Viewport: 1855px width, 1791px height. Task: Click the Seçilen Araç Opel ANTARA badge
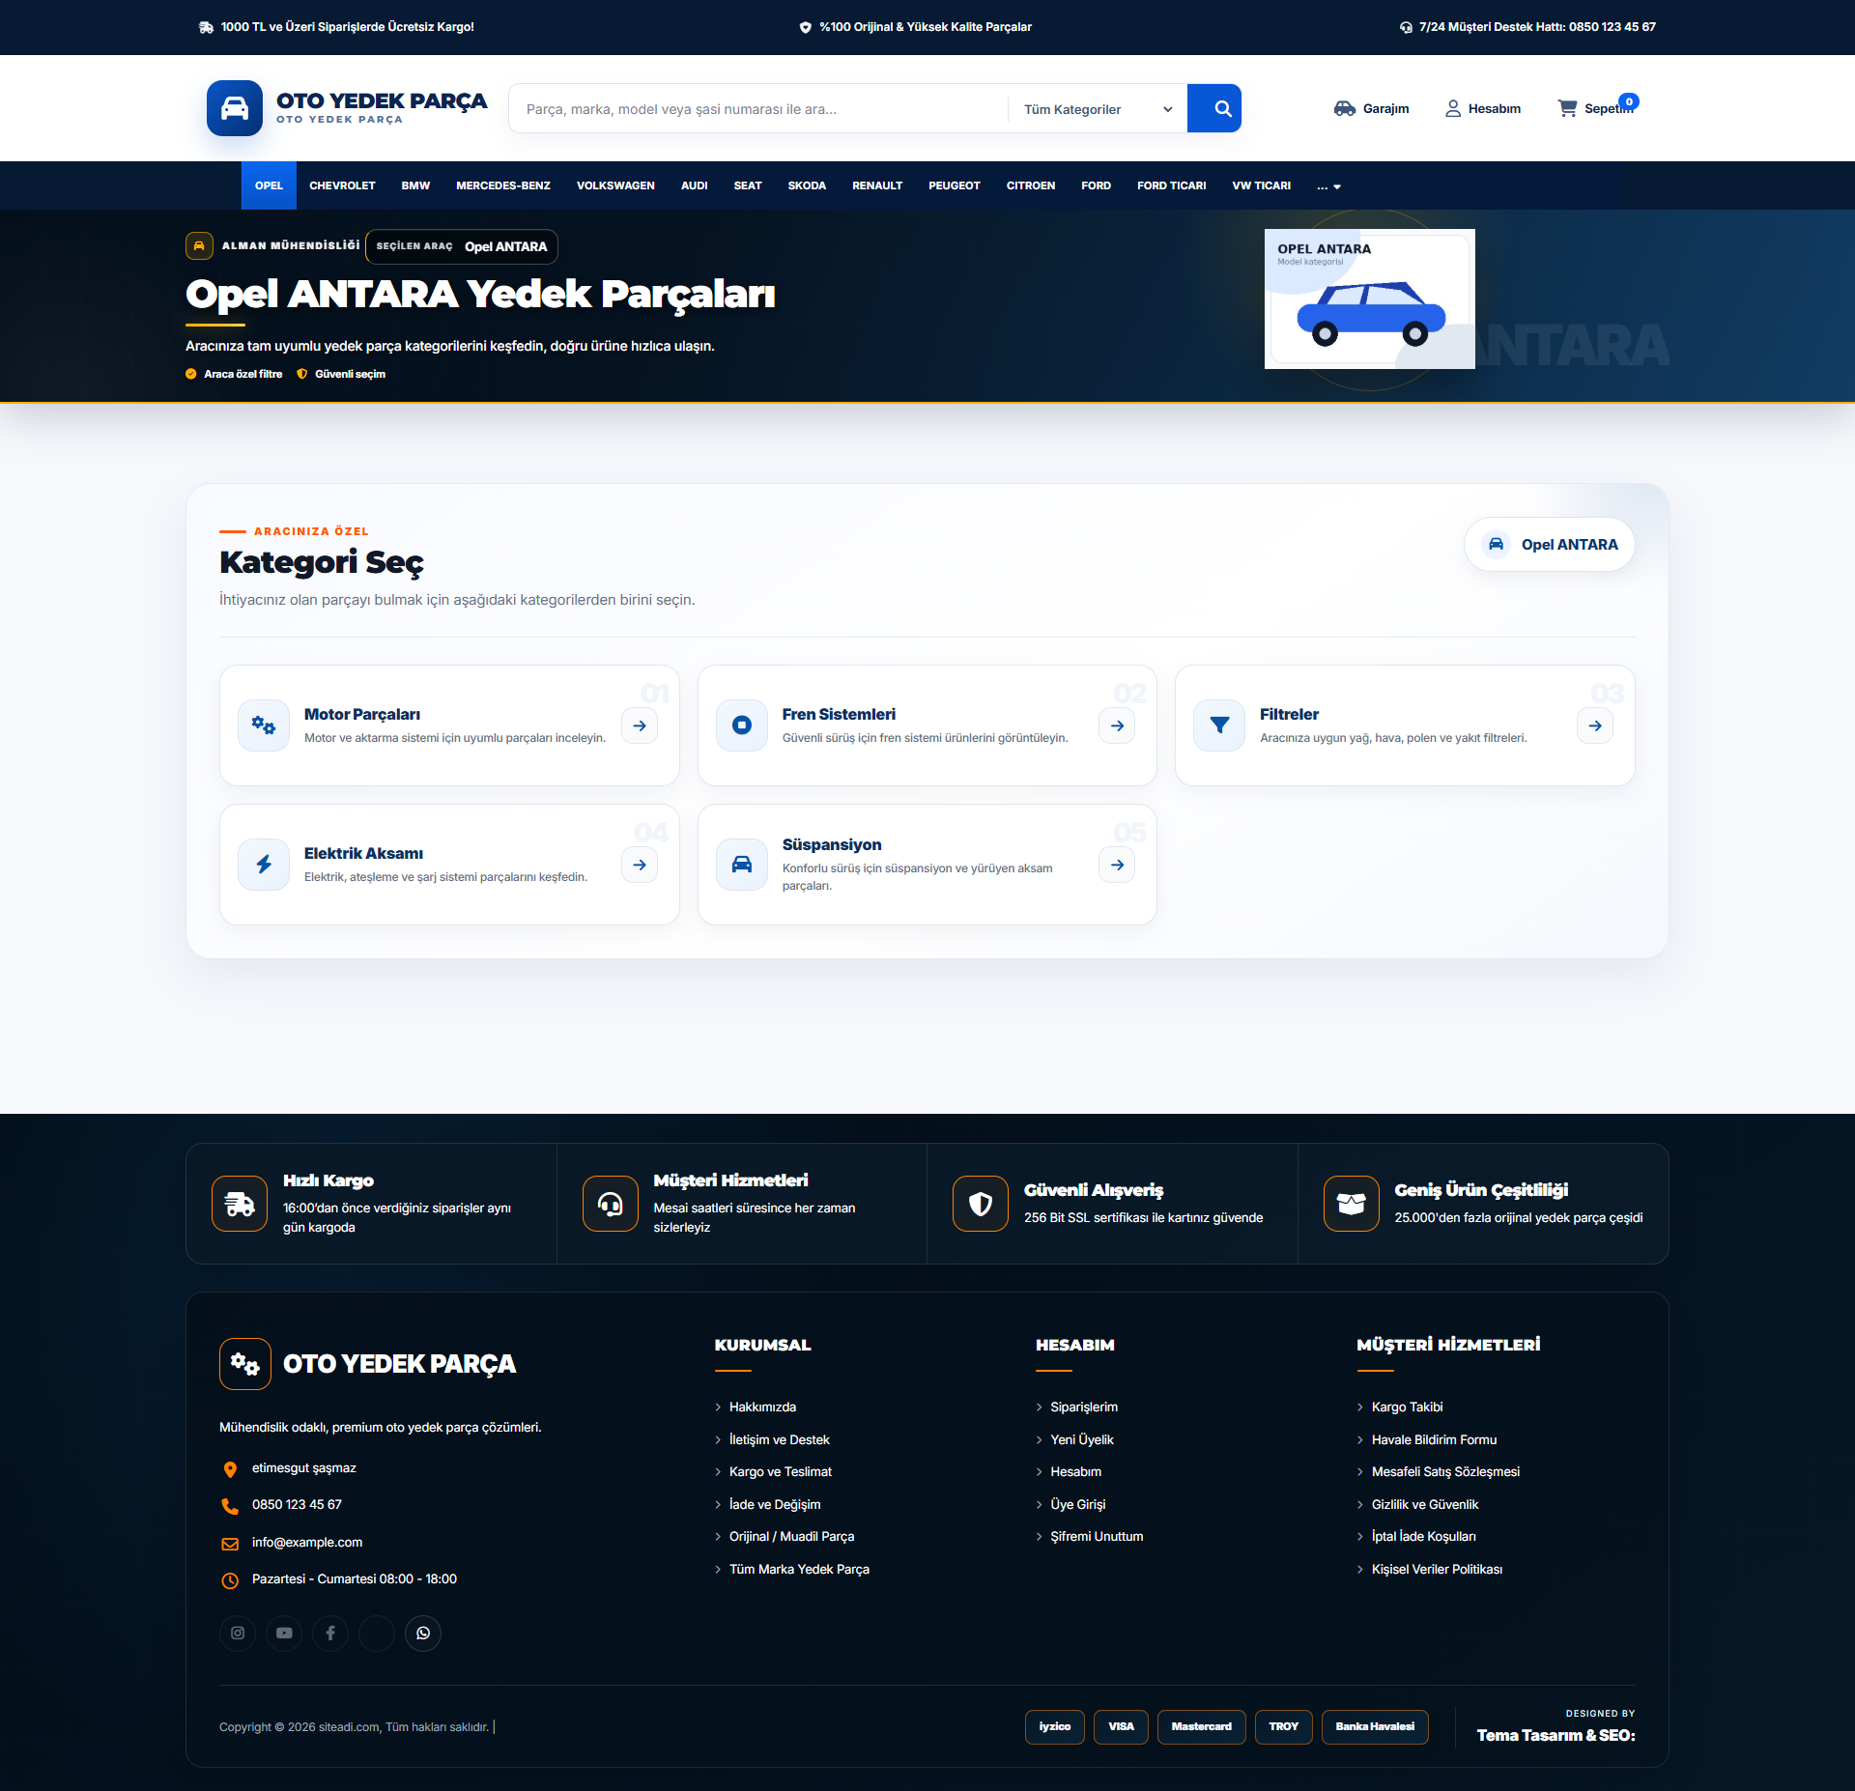(462, 246)
